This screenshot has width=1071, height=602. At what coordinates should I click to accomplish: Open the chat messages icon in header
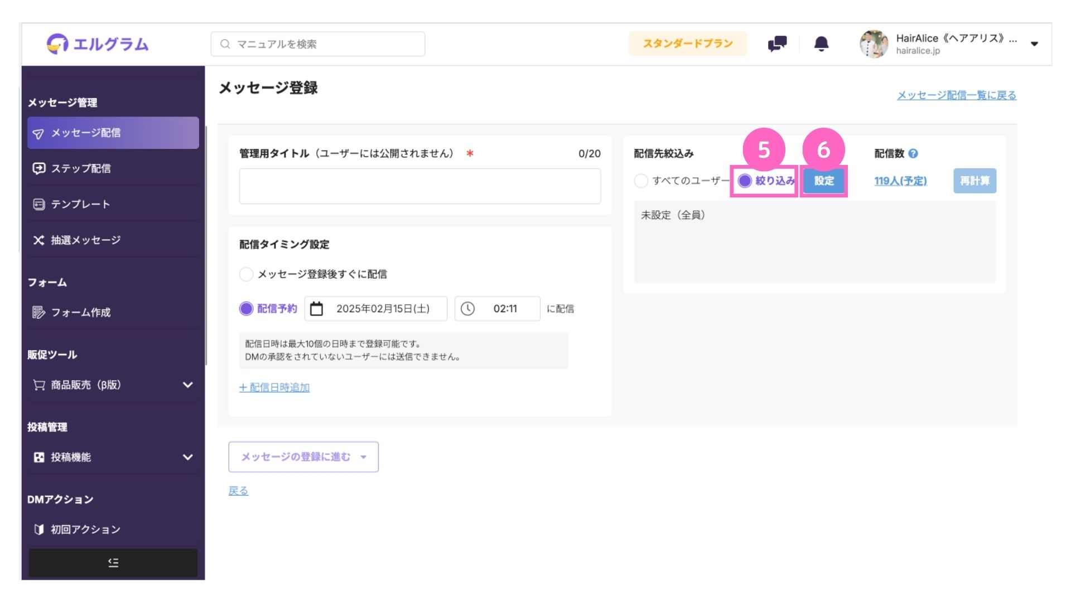click(777, 43)
